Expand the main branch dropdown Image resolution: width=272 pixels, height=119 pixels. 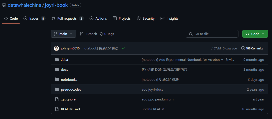pyautogui.click(x=63, y=34)
